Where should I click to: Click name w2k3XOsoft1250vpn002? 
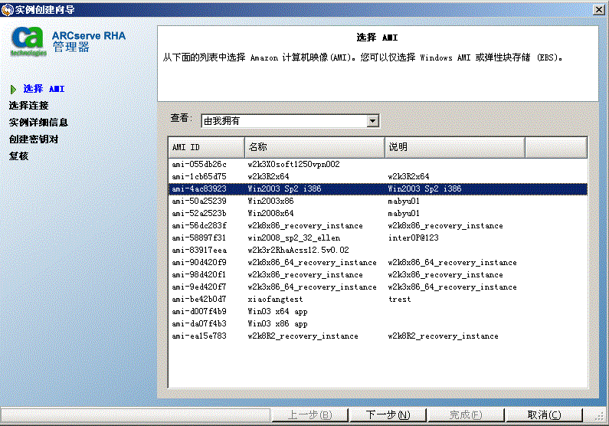293,164
